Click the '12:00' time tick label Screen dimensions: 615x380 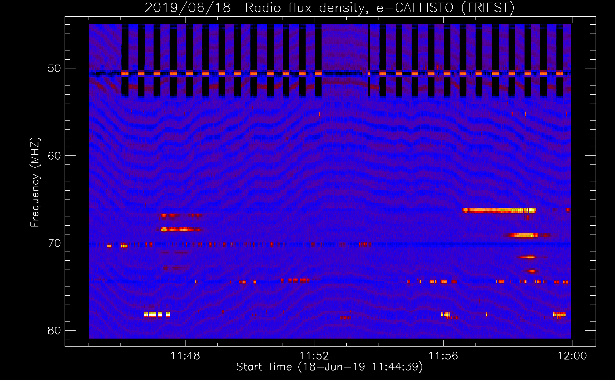tap(572, 356)
